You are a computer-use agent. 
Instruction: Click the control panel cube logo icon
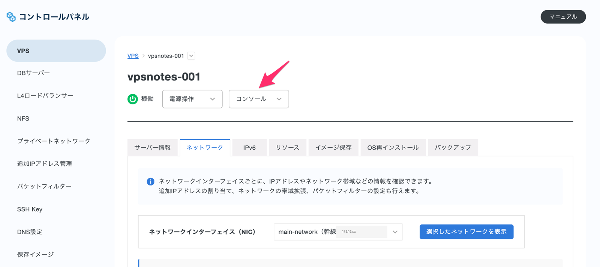[11, 16]
